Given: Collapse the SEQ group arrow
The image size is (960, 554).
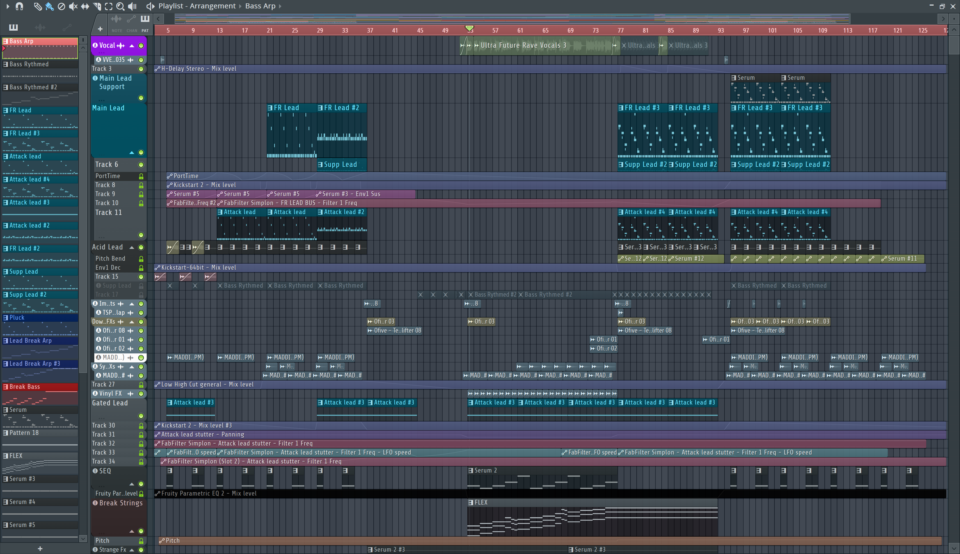Looking at the screenshot, I should click(132, 484).
